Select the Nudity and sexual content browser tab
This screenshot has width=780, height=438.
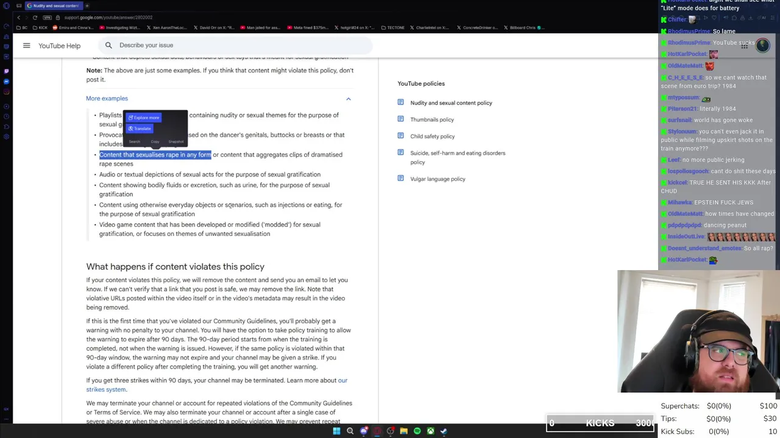coord(54,5)
